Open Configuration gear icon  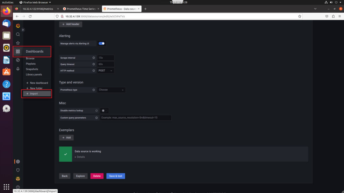[x=18, y=162]
